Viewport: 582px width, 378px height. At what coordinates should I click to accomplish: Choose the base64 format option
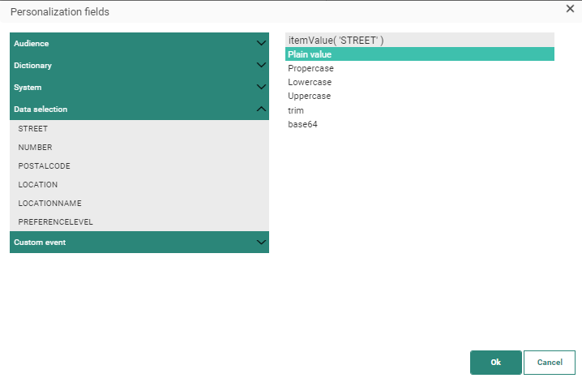pos(302,124)
